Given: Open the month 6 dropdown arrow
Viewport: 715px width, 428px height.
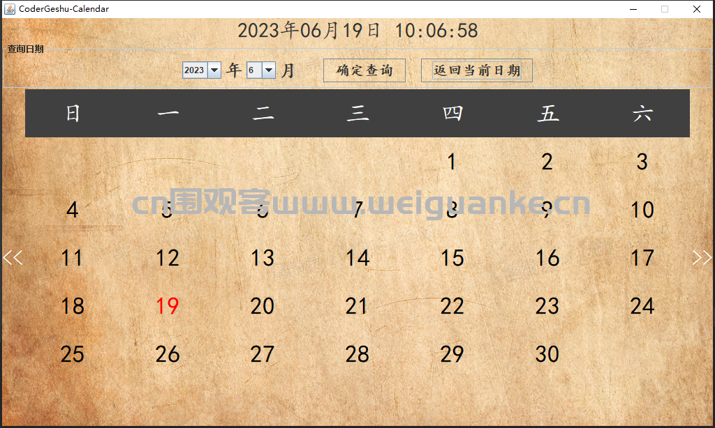Looking at the screenshot, I should 269,70.
